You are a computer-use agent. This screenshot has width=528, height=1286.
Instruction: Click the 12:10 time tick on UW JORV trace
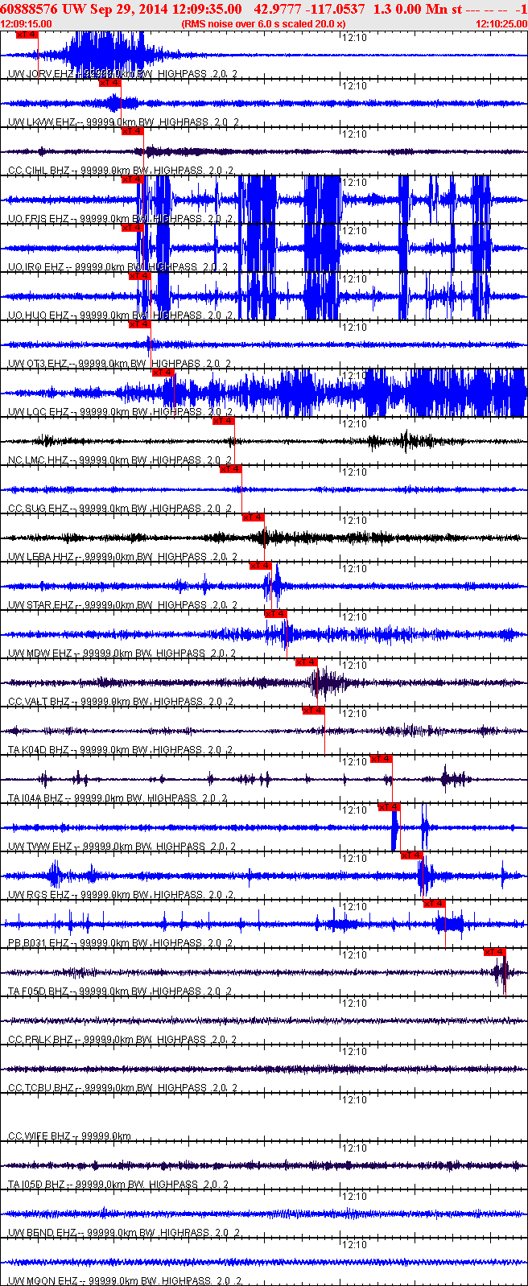coord(354,38)
